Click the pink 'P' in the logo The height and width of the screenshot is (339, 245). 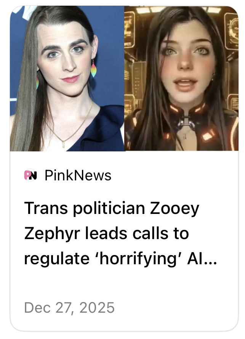pos(27,175)
